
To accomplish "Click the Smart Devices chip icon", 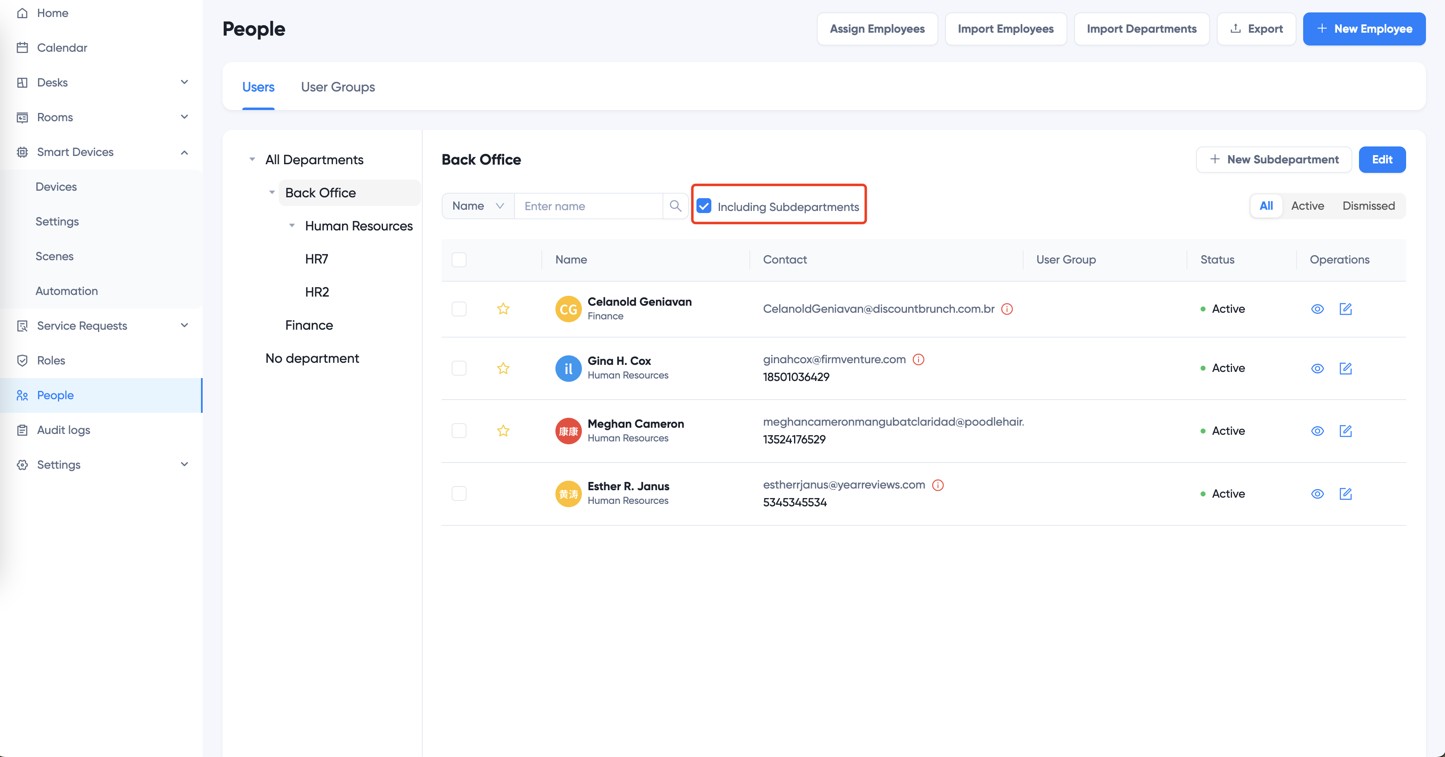I will point(22,152).
